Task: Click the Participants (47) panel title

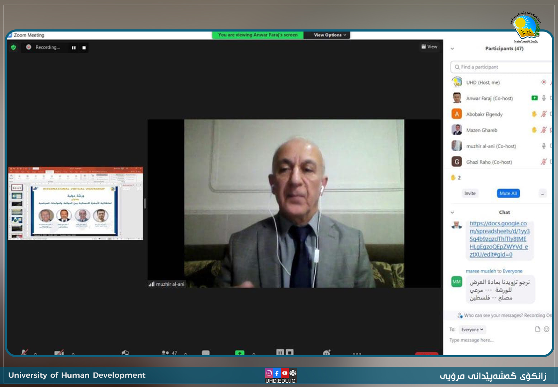Action: 504,49
